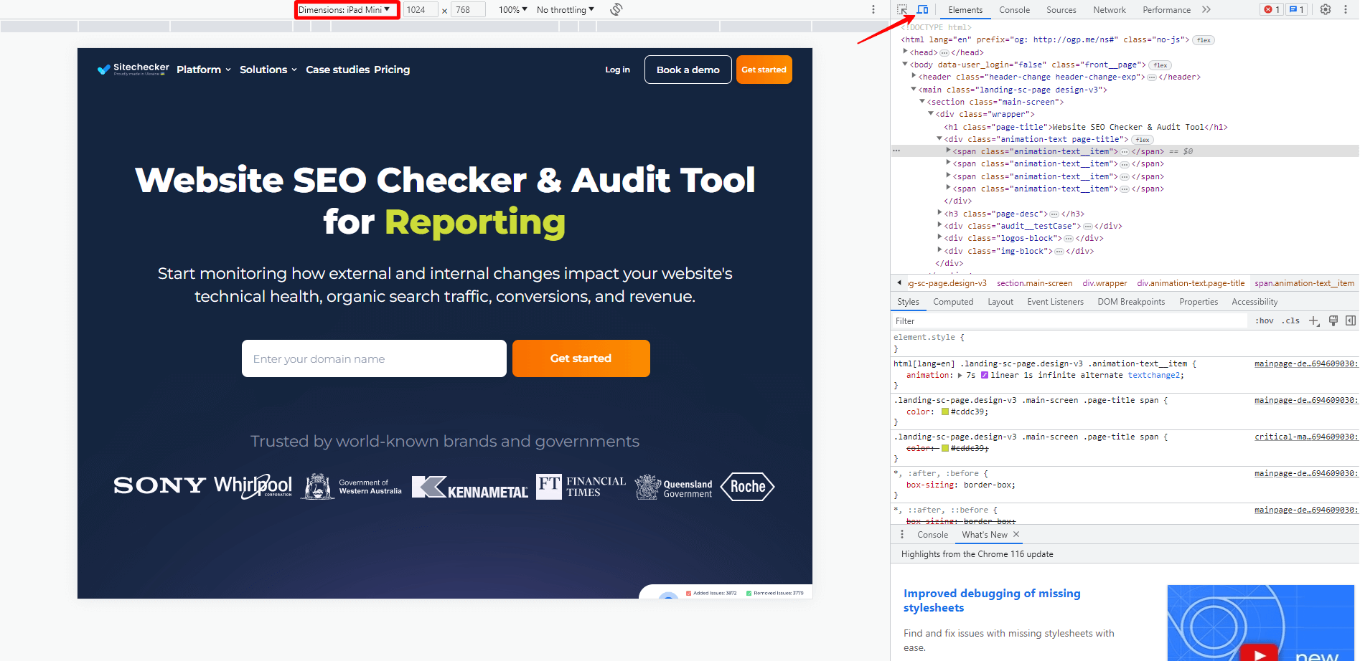Open the struck-through #cddc39 color swatch

[945, 448]
